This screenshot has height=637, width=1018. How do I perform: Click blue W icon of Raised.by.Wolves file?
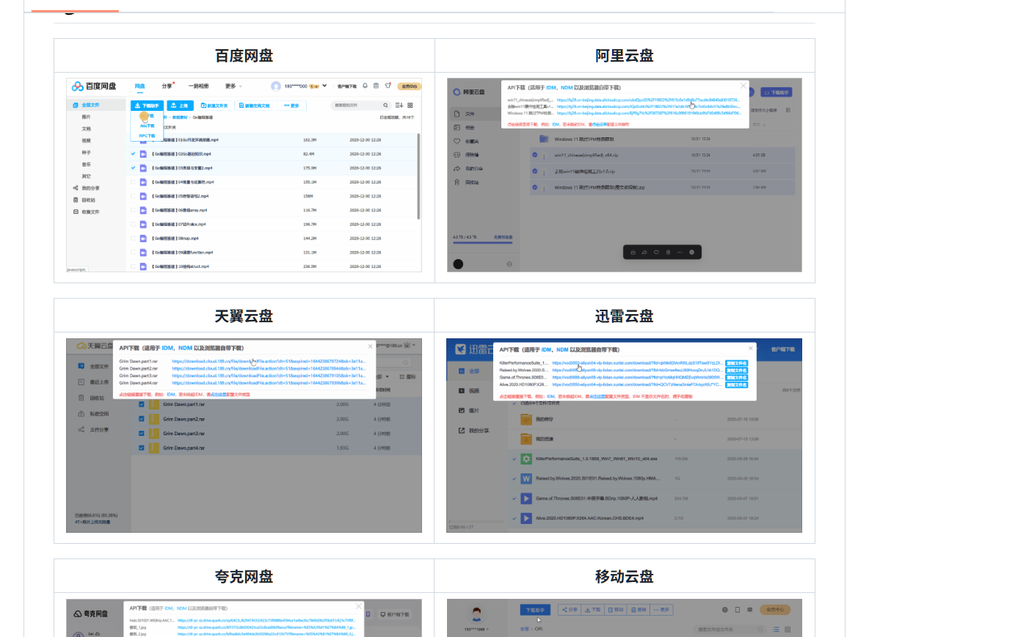(x=526, y=478)
